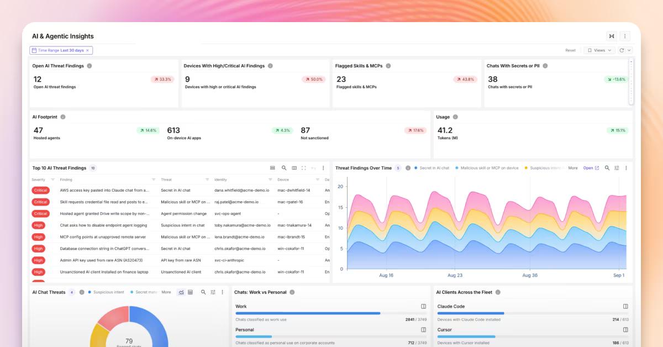Open side panel icon for Personal row
663x347 pixels.
click(x=424, y=330)
